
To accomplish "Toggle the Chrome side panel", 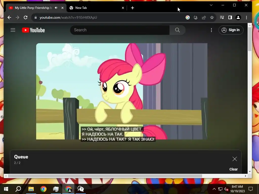I will (x=230, y=17).
